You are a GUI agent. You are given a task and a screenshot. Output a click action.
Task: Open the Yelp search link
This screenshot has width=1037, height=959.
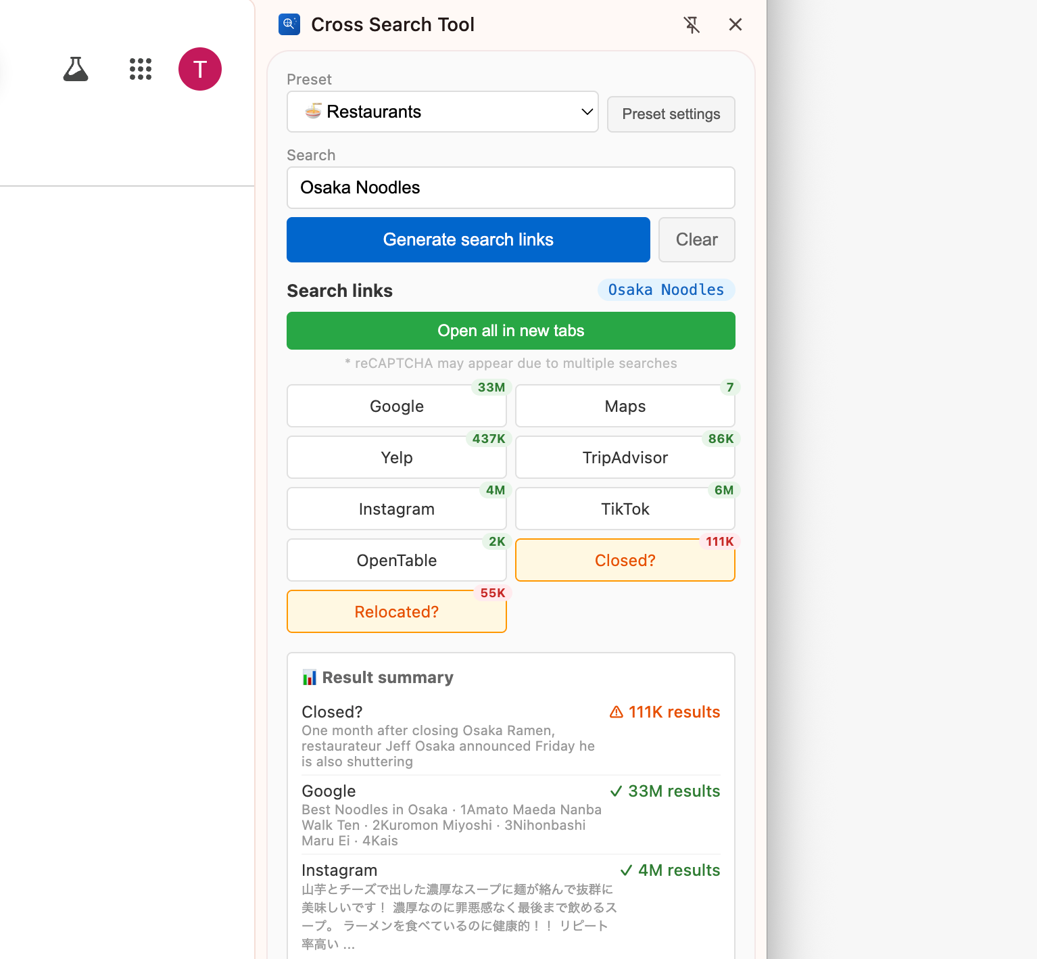(397, 458)
